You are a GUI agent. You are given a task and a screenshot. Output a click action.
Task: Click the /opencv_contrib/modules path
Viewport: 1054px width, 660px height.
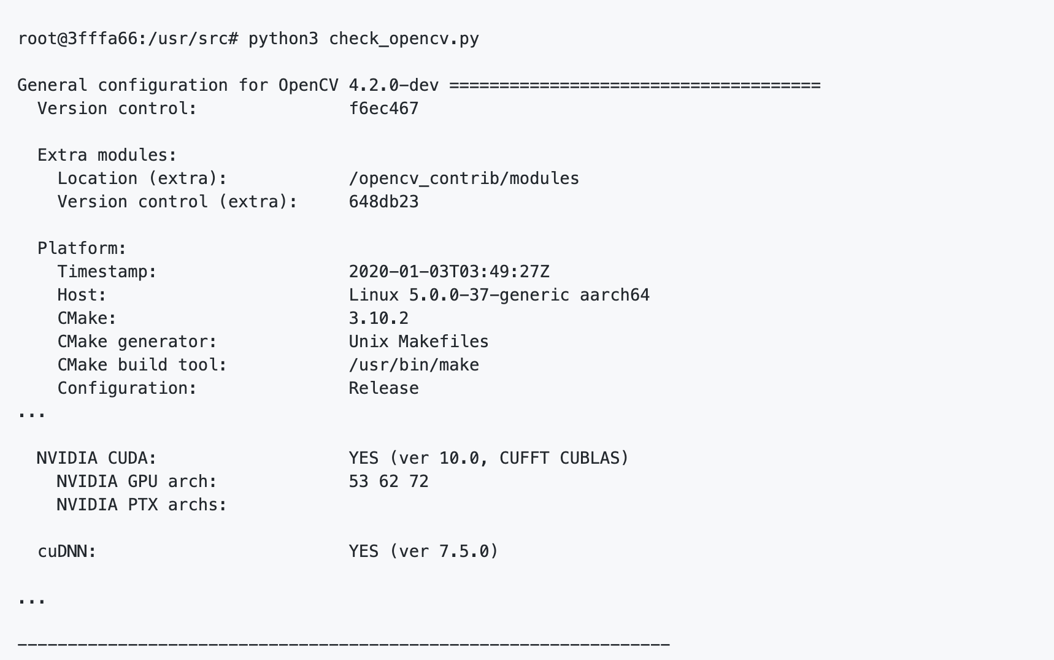pyautogui.click(x=464, y=178)
